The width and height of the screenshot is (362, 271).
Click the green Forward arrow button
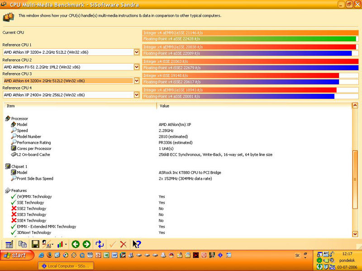[x=86, y=244]
